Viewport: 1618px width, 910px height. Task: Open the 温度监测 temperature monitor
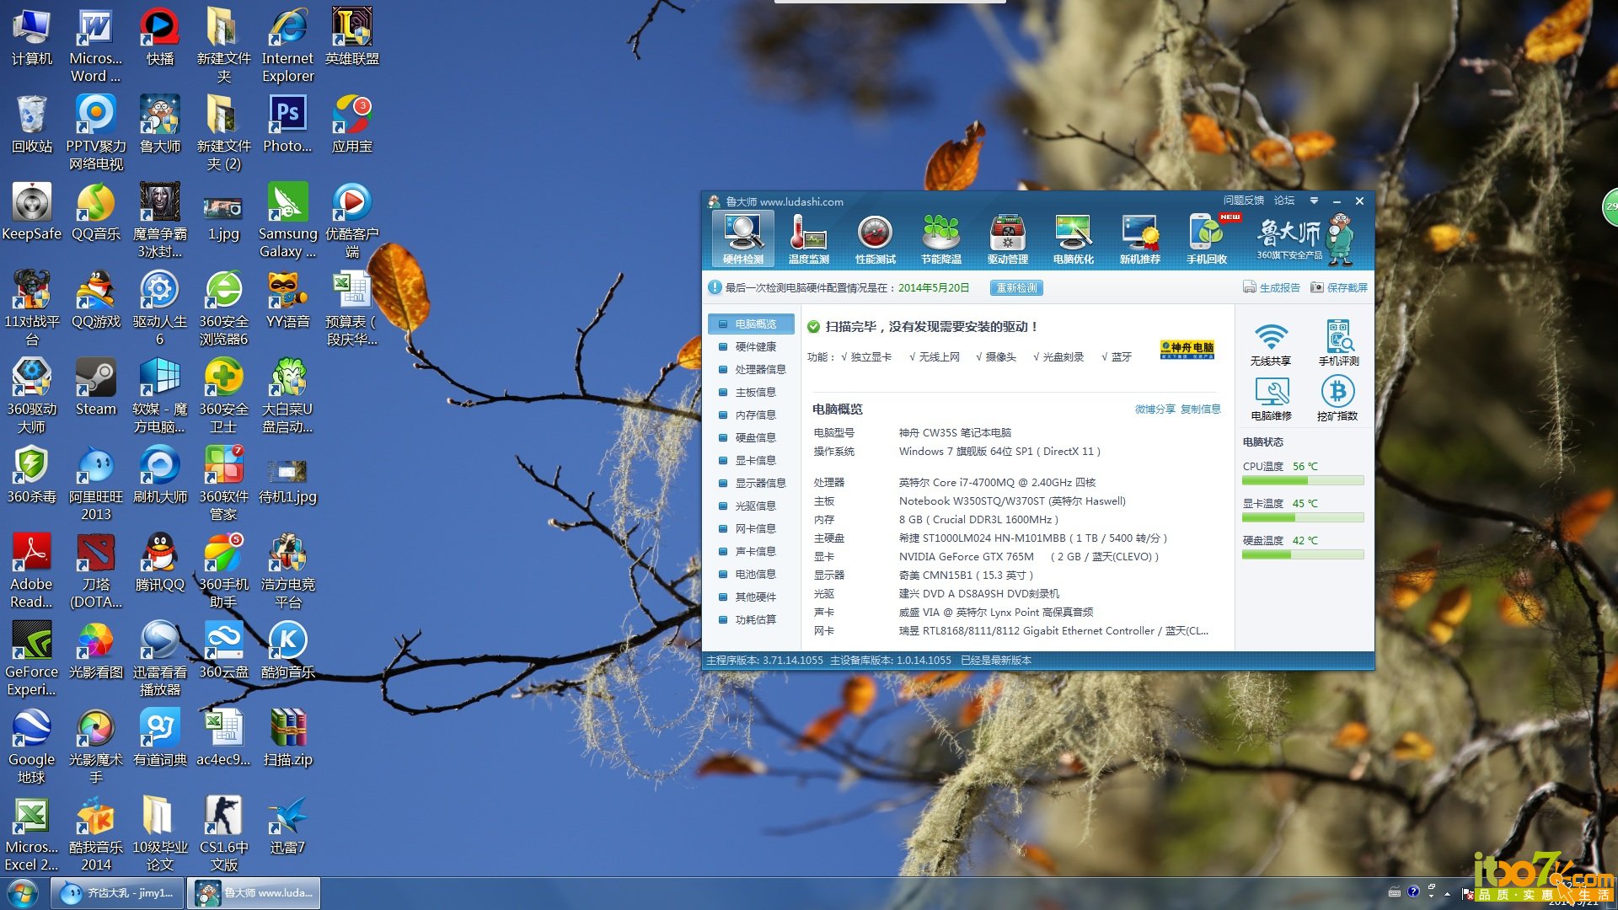(808, 238)
